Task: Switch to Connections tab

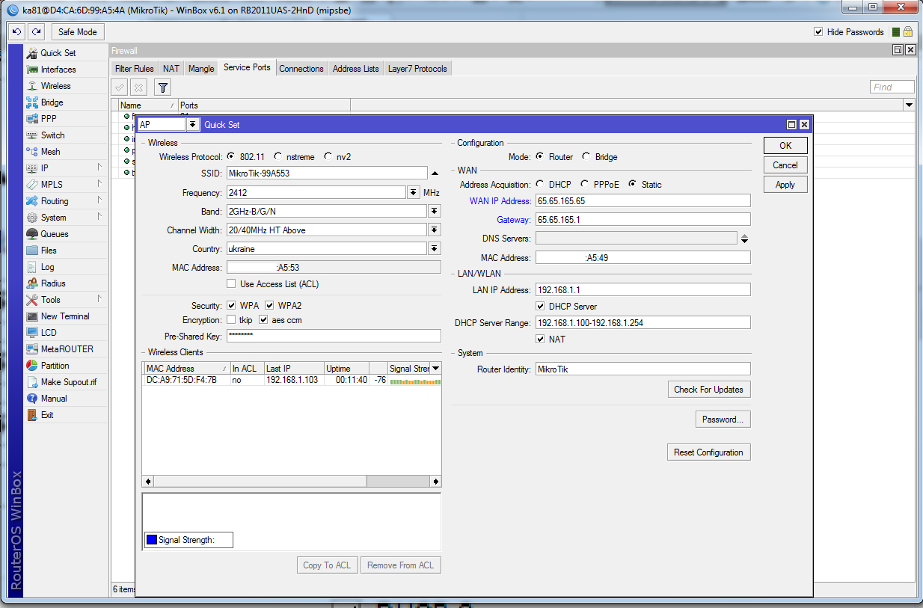Action: point(301,69)
